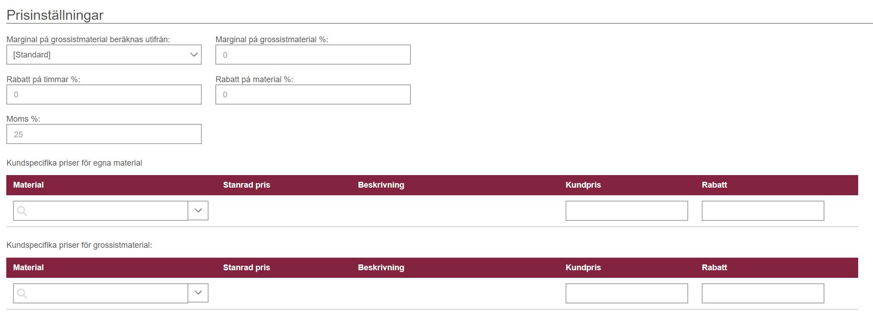The height and width of the screenshot is (325, 873).
Task: Click Kundpris header in grossistmaterial table
Action: point(583,268)
